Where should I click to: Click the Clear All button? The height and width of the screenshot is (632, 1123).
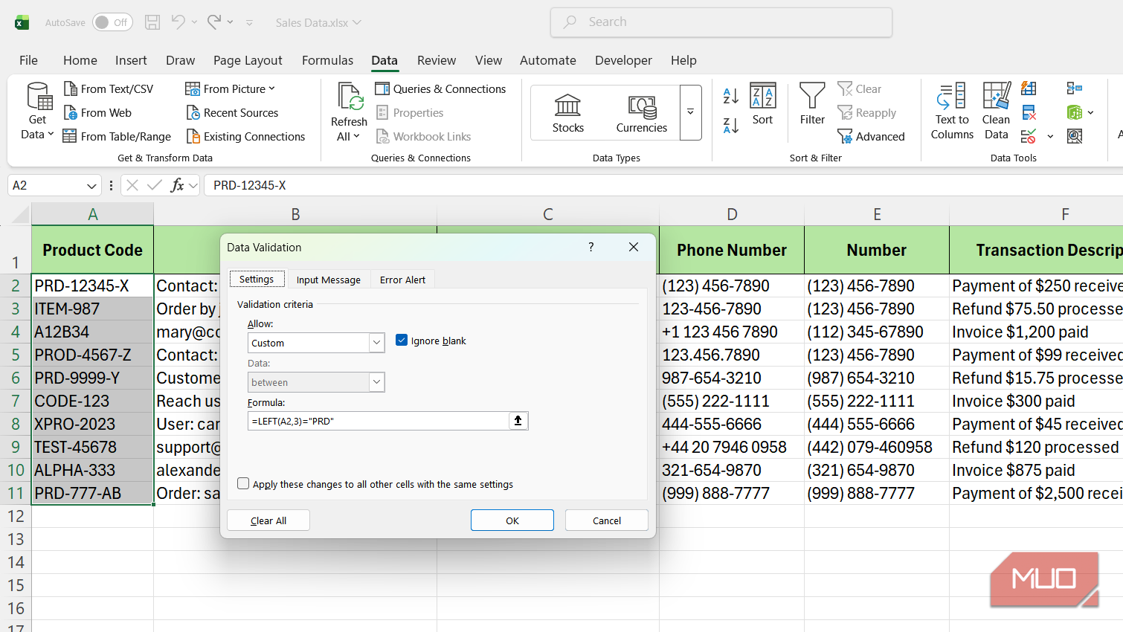pyautogui.click(x=268, y=520)
